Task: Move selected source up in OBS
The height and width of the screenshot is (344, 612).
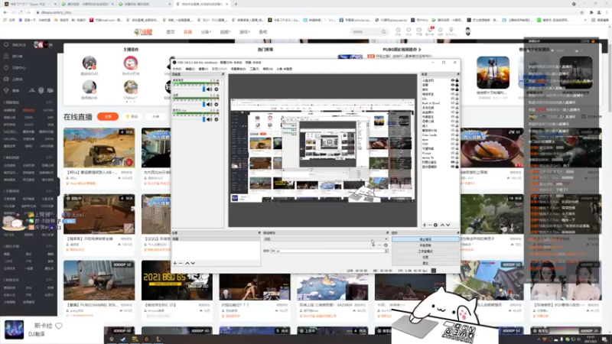Action: click(442, 225)
